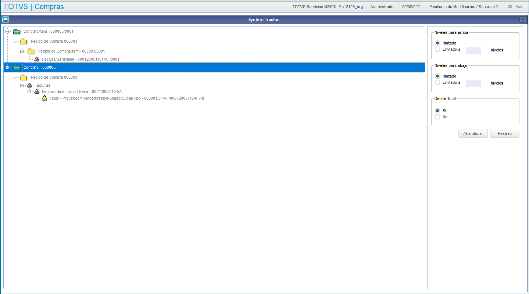Click Sair to exit the application
Image resolution: width=529 pixels, height=294 pixels.
pos(519,7)
